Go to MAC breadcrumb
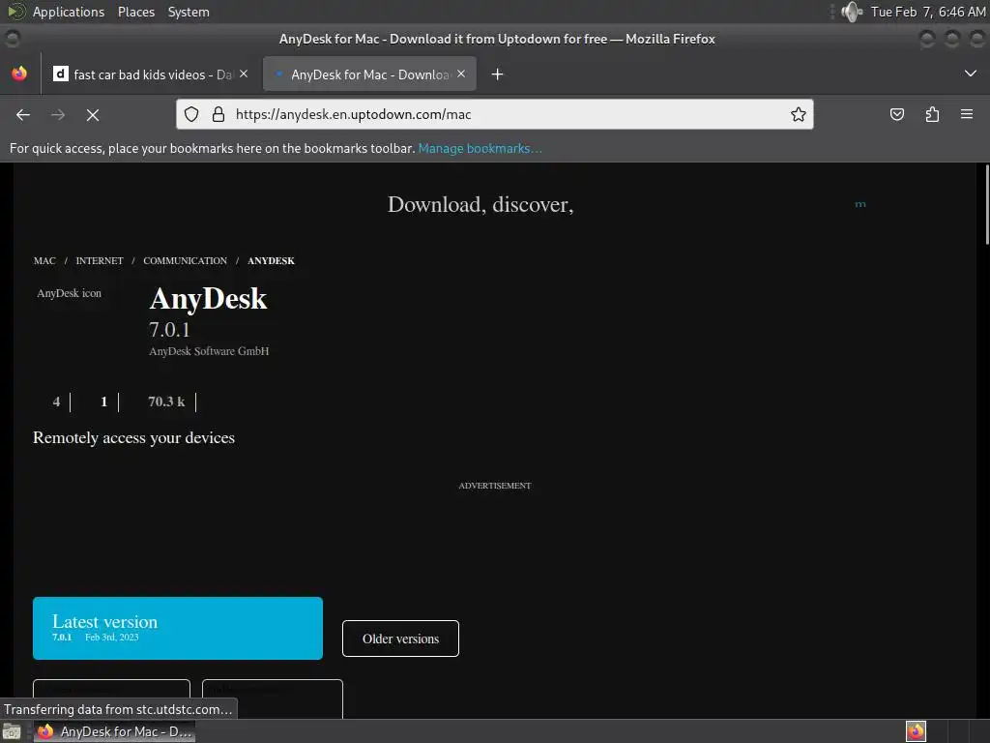Viewport: 990px width, 743px height. pos(44,261)
